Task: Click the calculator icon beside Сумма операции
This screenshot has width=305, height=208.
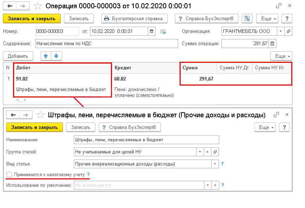Action: click(x=273, y=44)
